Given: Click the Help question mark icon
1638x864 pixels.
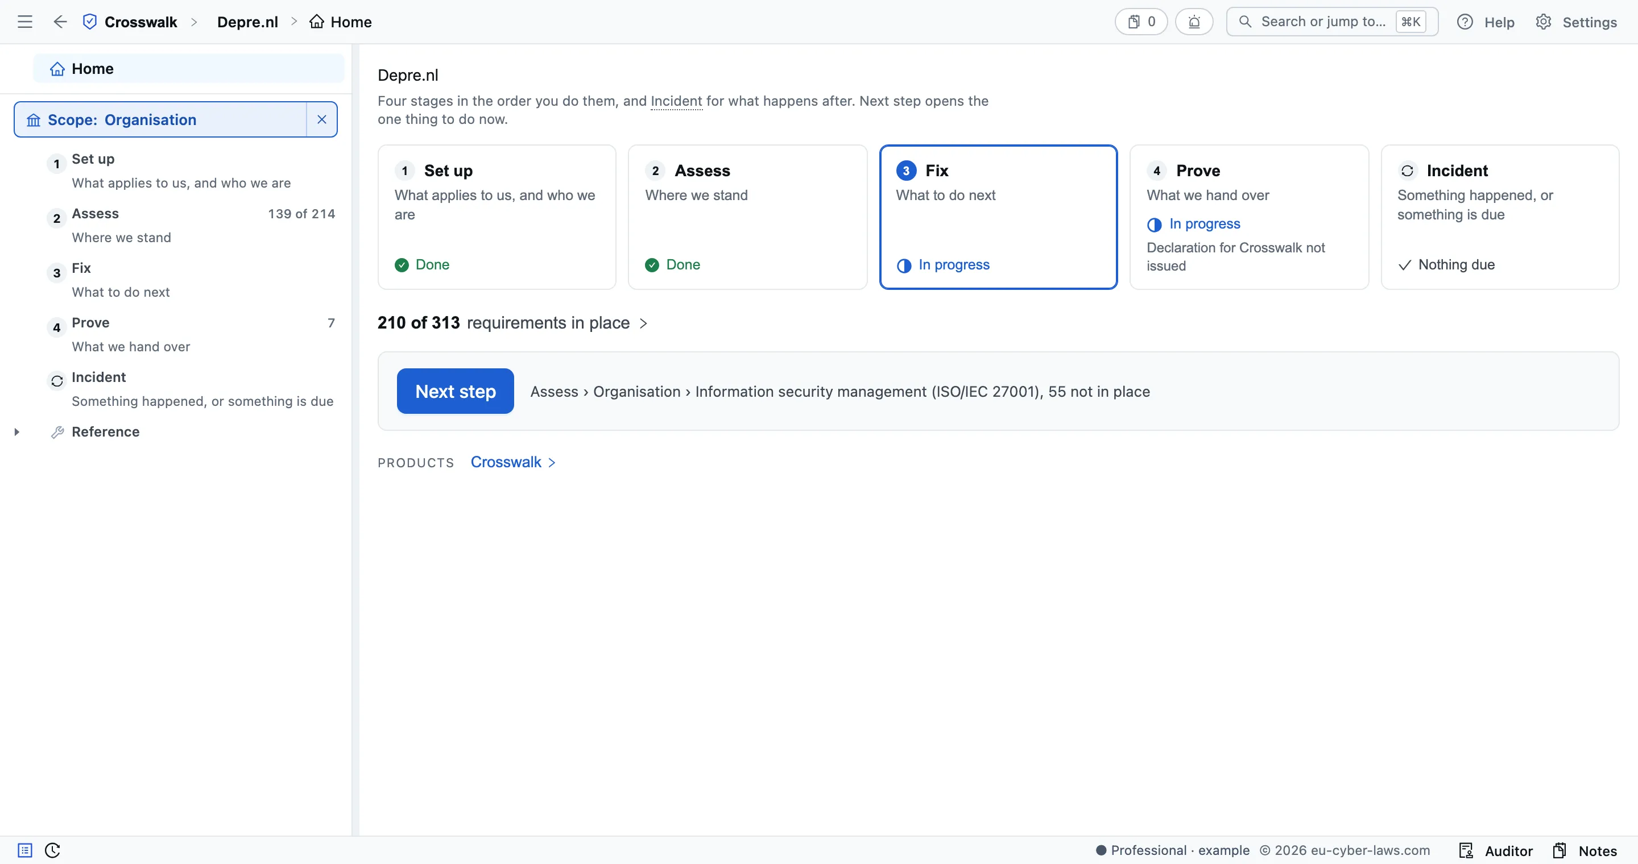Looking at the screenshot, I should coord(1465,22).
